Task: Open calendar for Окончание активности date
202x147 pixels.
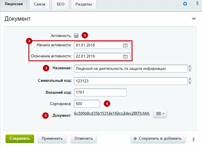Action: pyautogui.click(x=125, y=56)
